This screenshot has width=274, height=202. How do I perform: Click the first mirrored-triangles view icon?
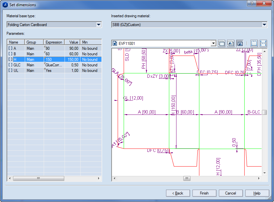[x=231, y=43]
